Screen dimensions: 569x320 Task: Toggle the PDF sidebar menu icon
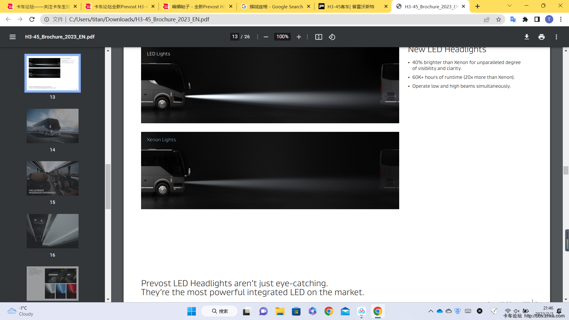coord(12,37)
